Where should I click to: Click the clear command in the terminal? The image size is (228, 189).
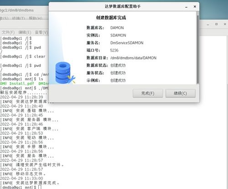40,57
